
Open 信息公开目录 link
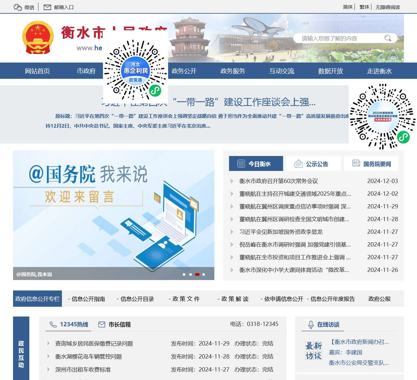pos(135,299)
